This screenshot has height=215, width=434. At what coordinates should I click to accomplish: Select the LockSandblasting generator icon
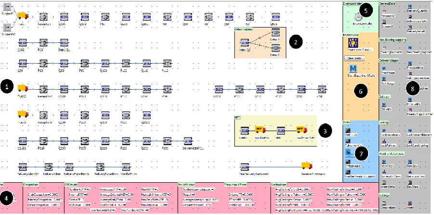click(410, 141)
